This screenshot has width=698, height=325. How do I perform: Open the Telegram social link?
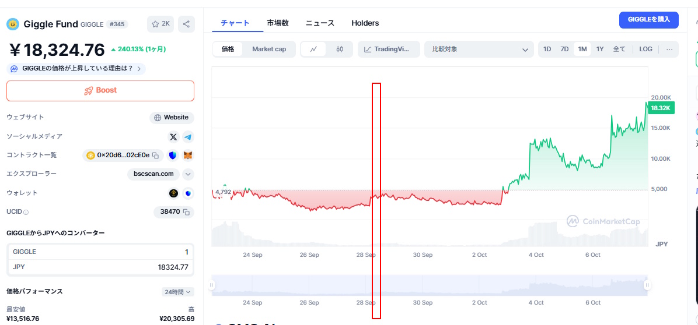click(188, 137)
